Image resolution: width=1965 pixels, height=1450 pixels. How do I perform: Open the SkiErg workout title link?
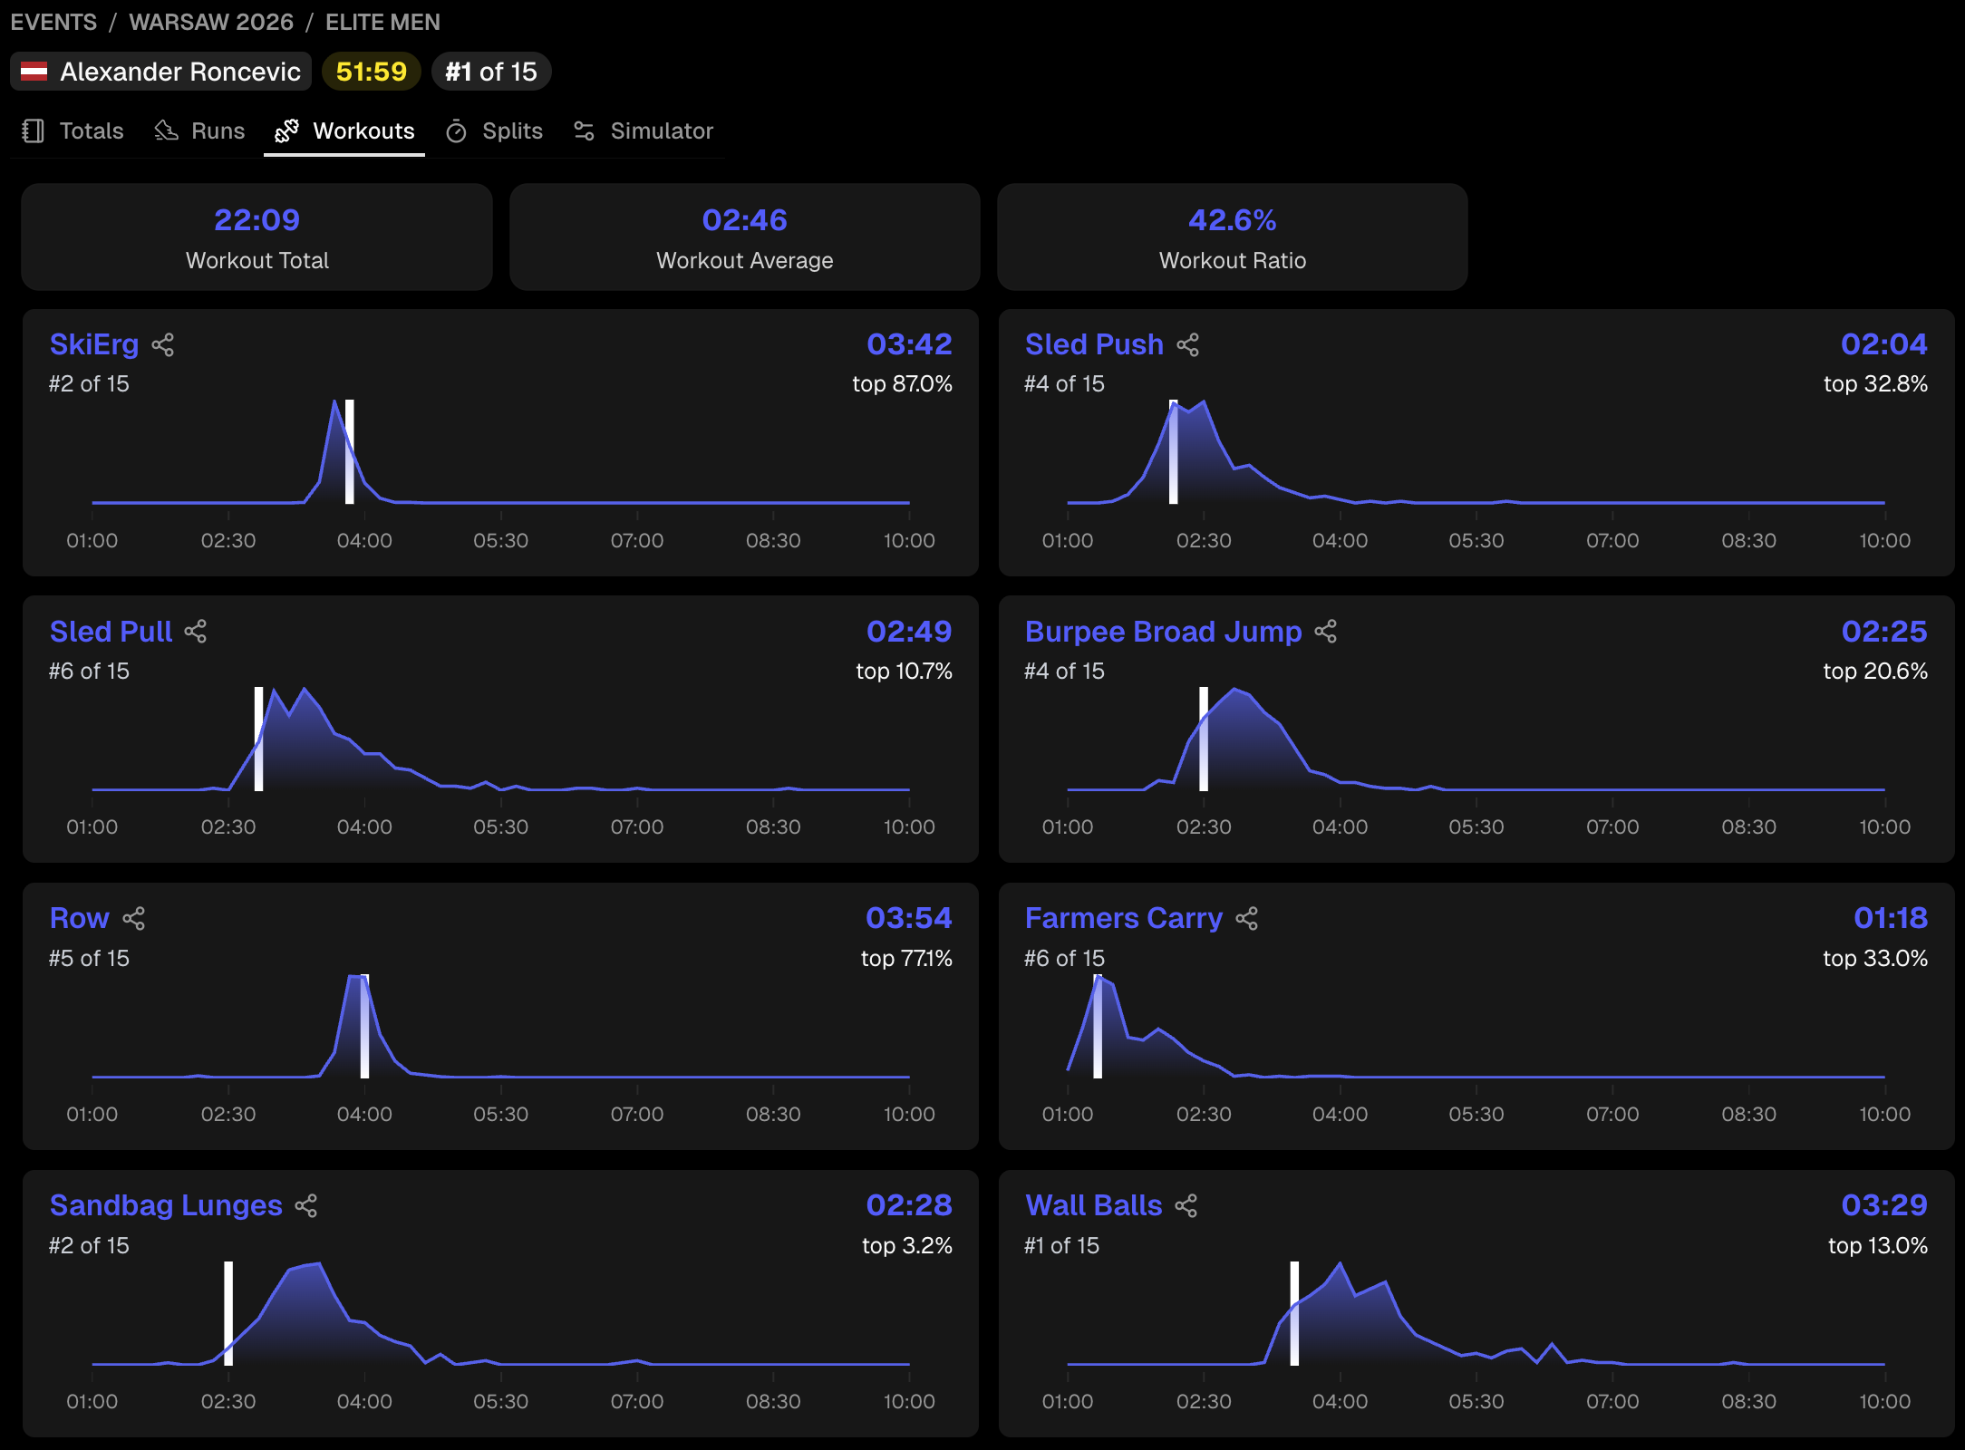click(94, 345)
